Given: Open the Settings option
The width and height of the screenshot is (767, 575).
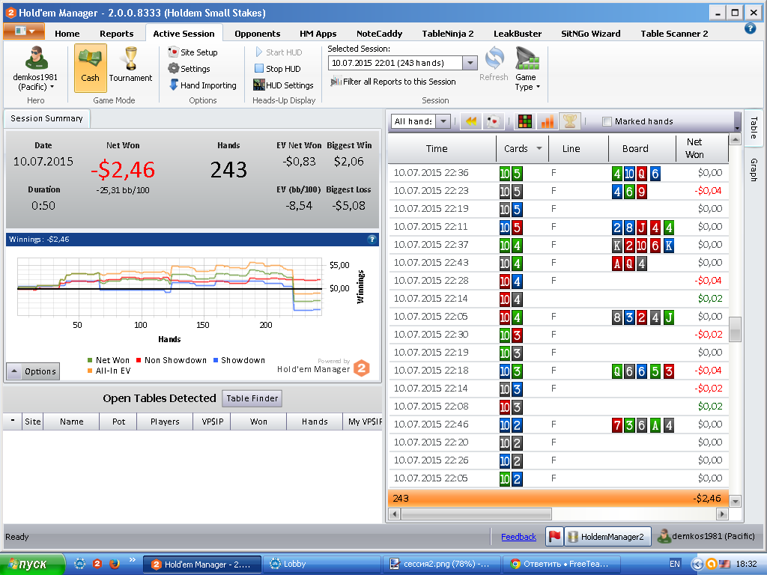Looking at the screenshot, I should pos(190,68).
